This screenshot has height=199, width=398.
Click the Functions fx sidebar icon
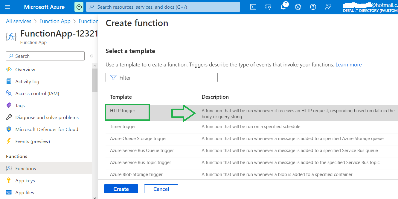coord(9,168)
